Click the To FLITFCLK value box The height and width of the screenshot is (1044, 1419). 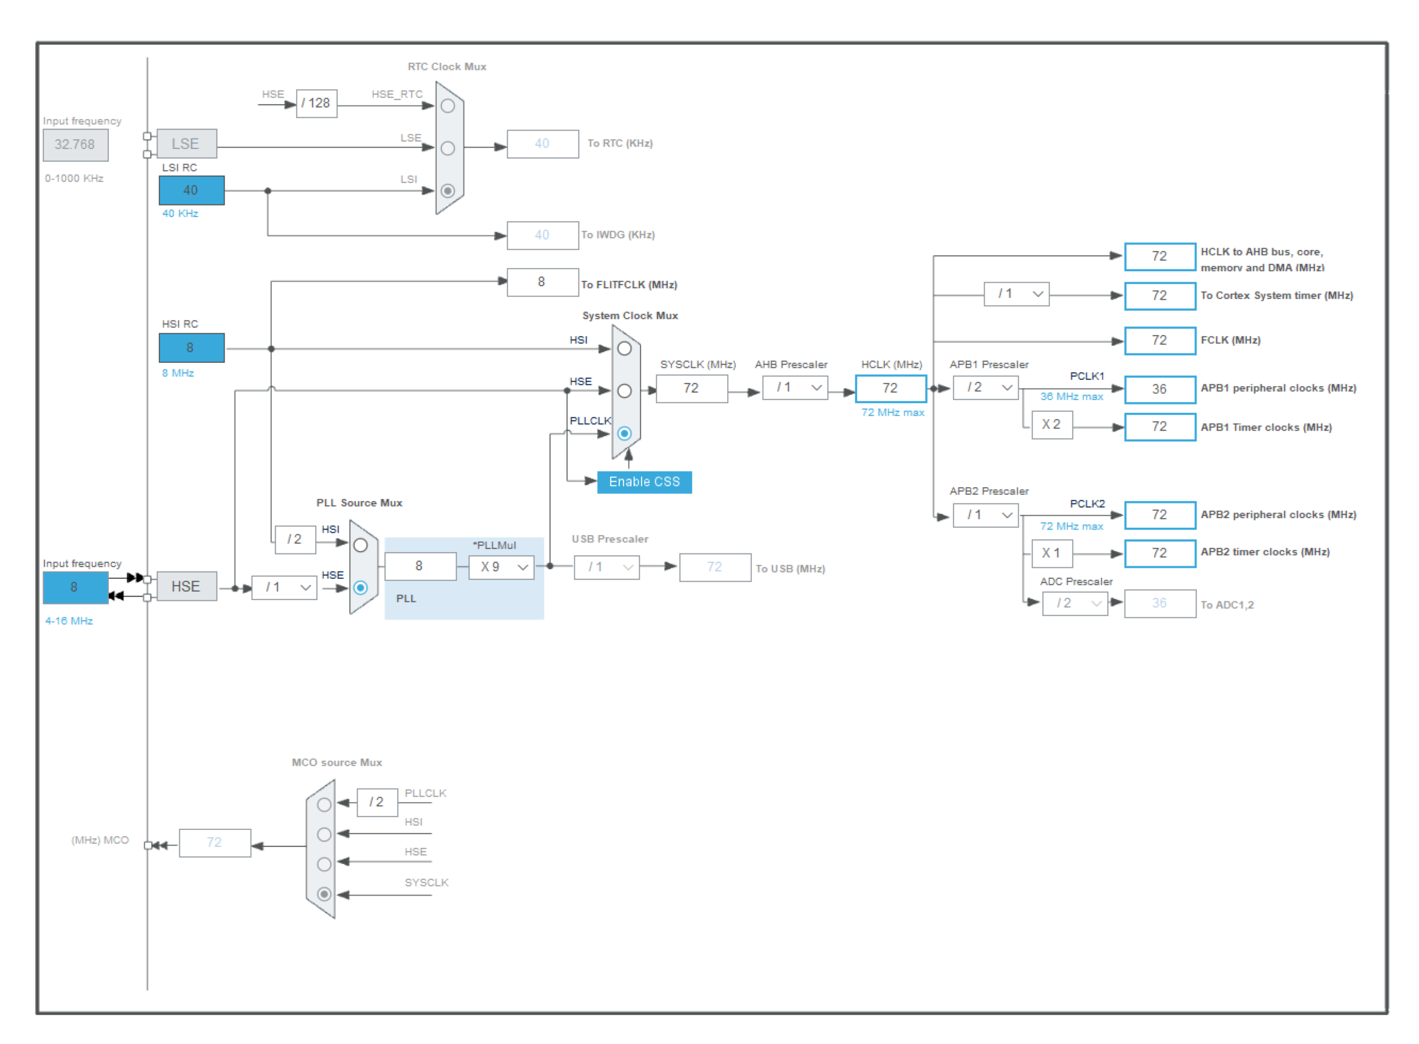tap(543, 282)
